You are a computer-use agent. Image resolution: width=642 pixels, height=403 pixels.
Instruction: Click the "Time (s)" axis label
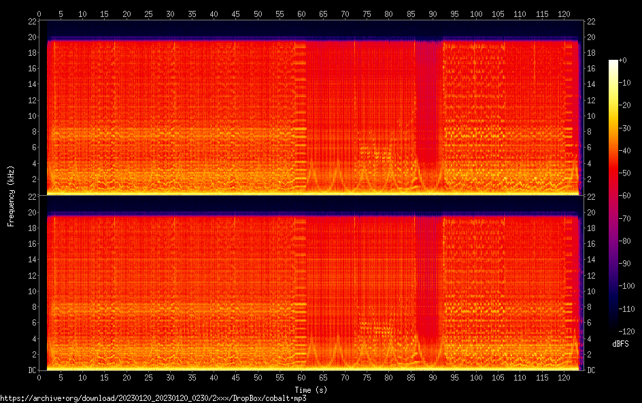click(x=311, y=389)
